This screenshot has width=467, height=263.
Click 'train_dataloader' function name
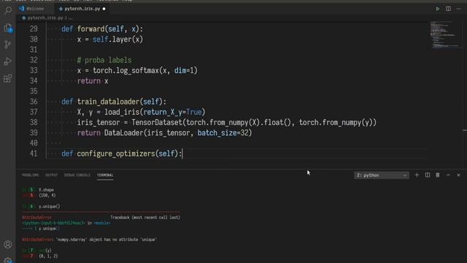click(x=109, y=102)
